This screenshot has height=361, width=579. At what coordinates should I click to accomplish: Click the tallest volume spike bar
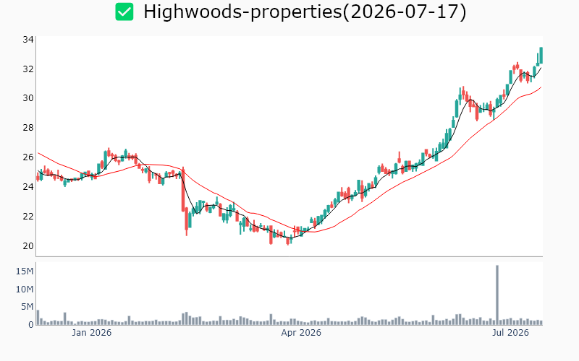pos(497,295)
